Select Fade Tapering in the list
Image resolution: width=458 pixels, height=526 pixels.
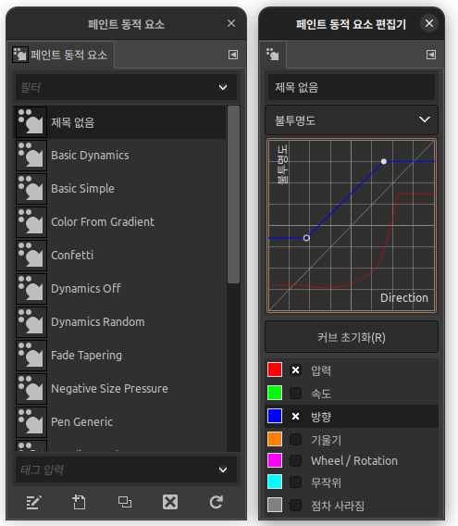(x=120, y=356)
